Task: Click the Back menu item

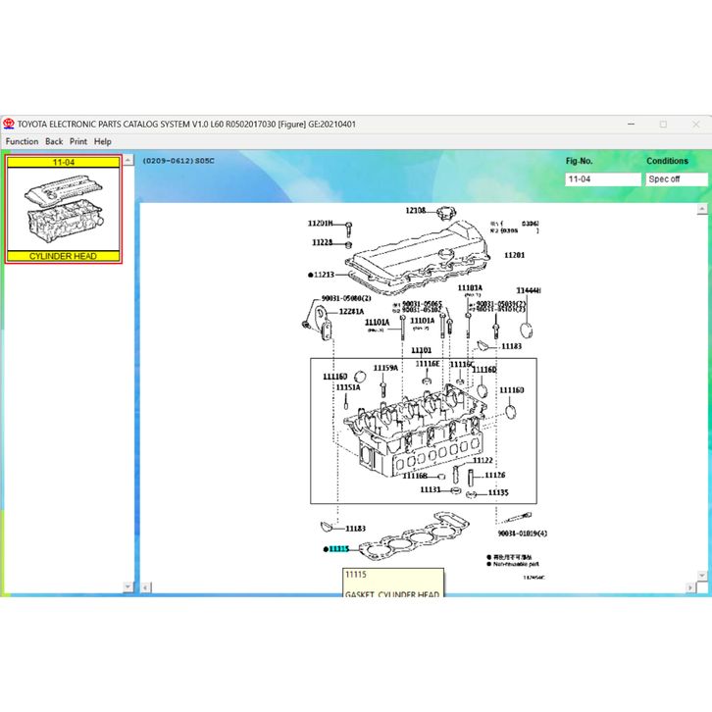Action: pyautogui.click(x=54, y=141)
